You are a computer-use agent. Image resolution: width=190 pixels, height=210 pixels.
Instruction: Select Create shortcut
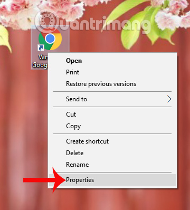point(112,141)
